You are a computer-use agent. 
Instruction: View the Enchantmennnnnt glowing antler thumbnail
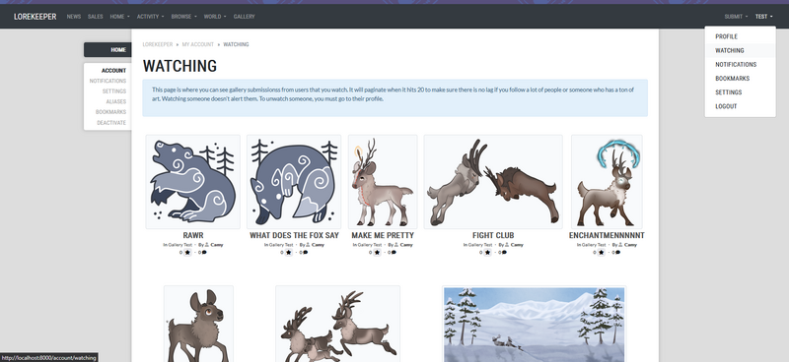point(607,182)
